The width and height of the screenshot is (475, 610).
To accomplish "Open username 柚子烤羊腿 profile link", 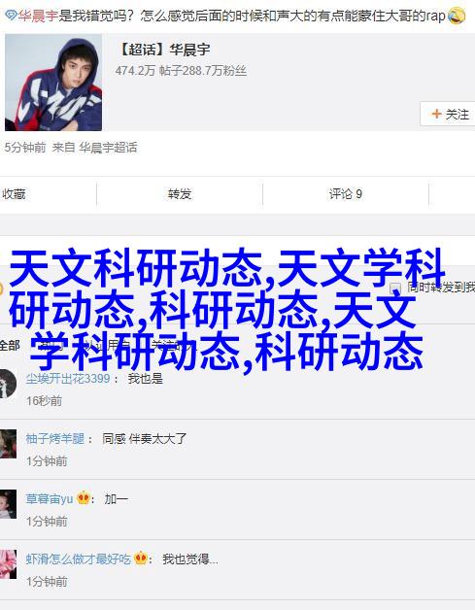I will click(x=54, y=439).
